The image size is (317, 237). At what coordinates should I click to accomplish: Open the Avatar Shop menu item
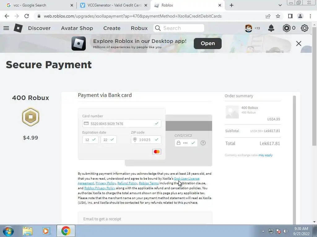pos(77,28)
